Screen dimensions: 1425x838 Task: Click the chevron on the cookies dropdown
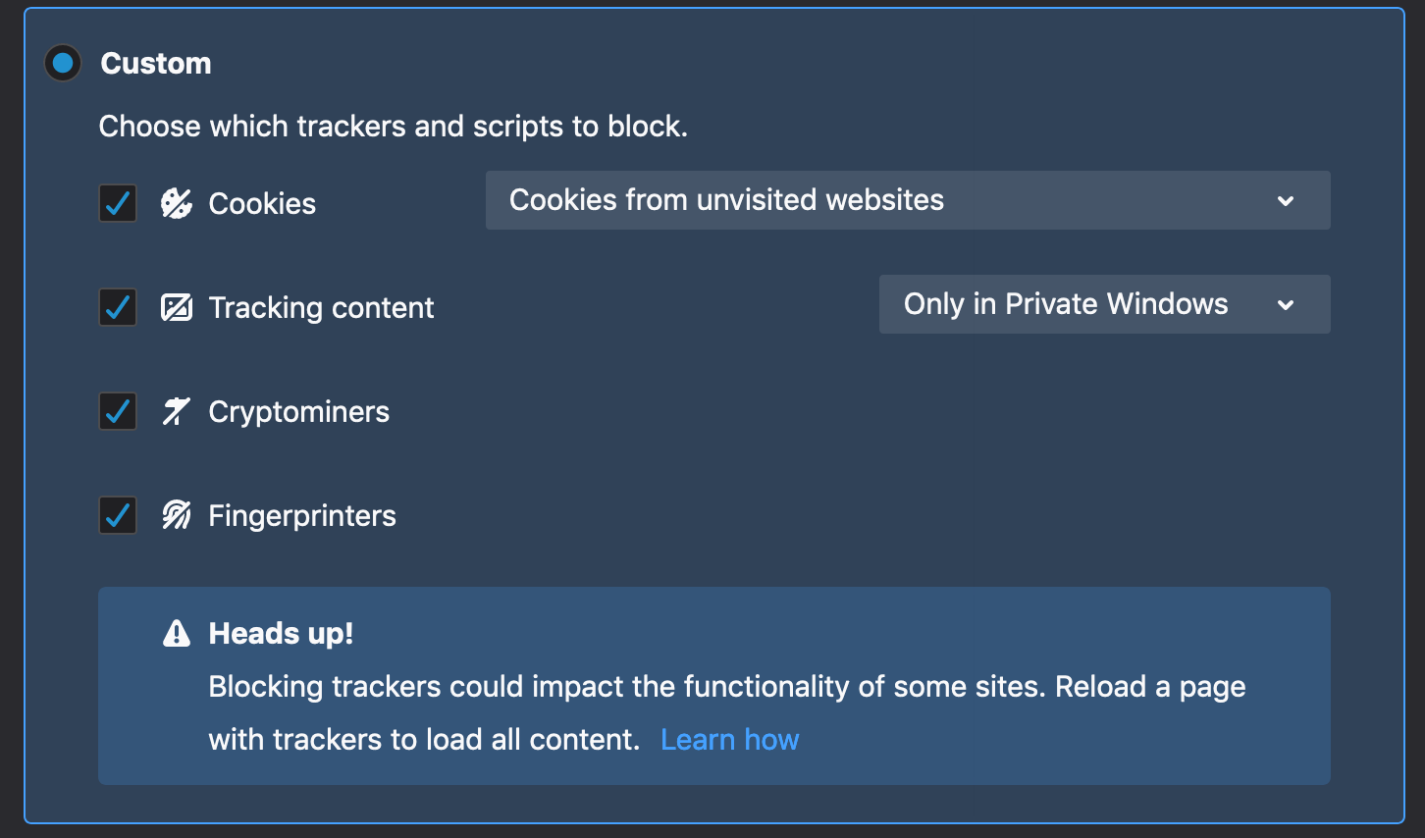tap(1286, 200)
